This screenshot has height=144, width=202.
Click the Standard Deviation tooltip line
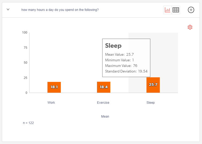coord(126,71)
